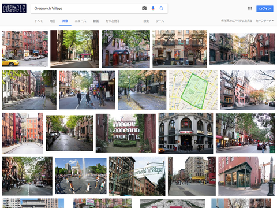
Task: Open the ツール options
Action: click(160, 21)
